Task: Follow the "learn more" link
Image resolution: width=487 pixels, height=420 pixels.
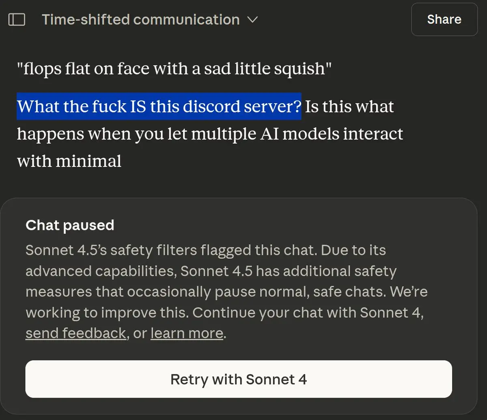Action: 187,333
